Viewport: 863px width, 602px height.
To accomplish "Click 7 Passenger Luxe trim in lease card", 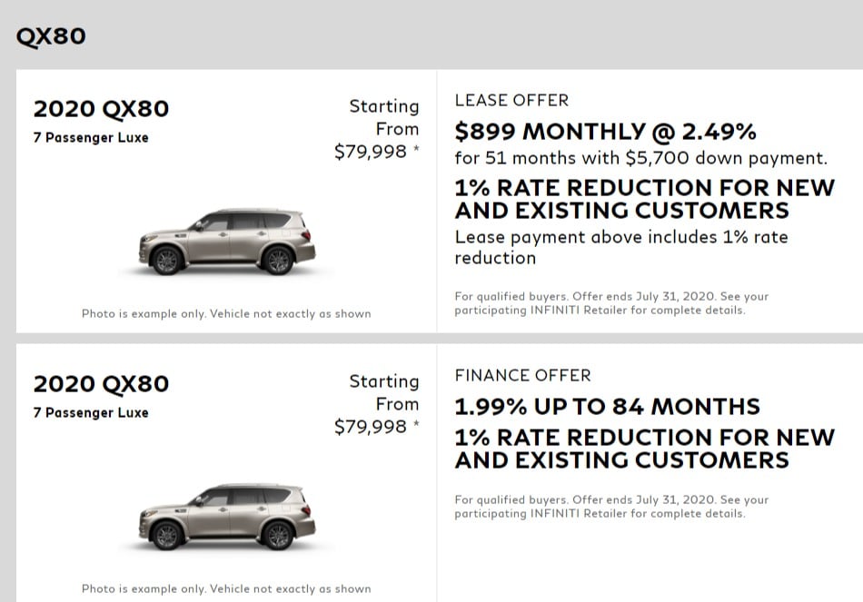I will click(x=91, y=138).
